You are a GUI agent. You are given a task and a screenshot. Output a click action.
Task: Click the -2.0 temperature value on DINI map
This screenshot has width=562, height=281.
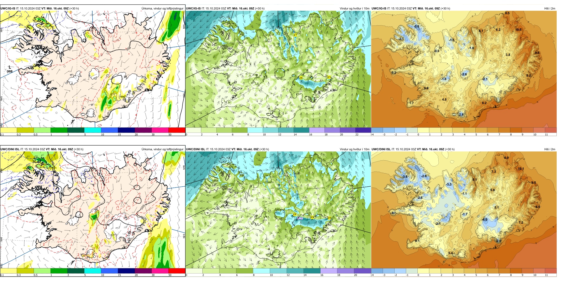(498, 241)
